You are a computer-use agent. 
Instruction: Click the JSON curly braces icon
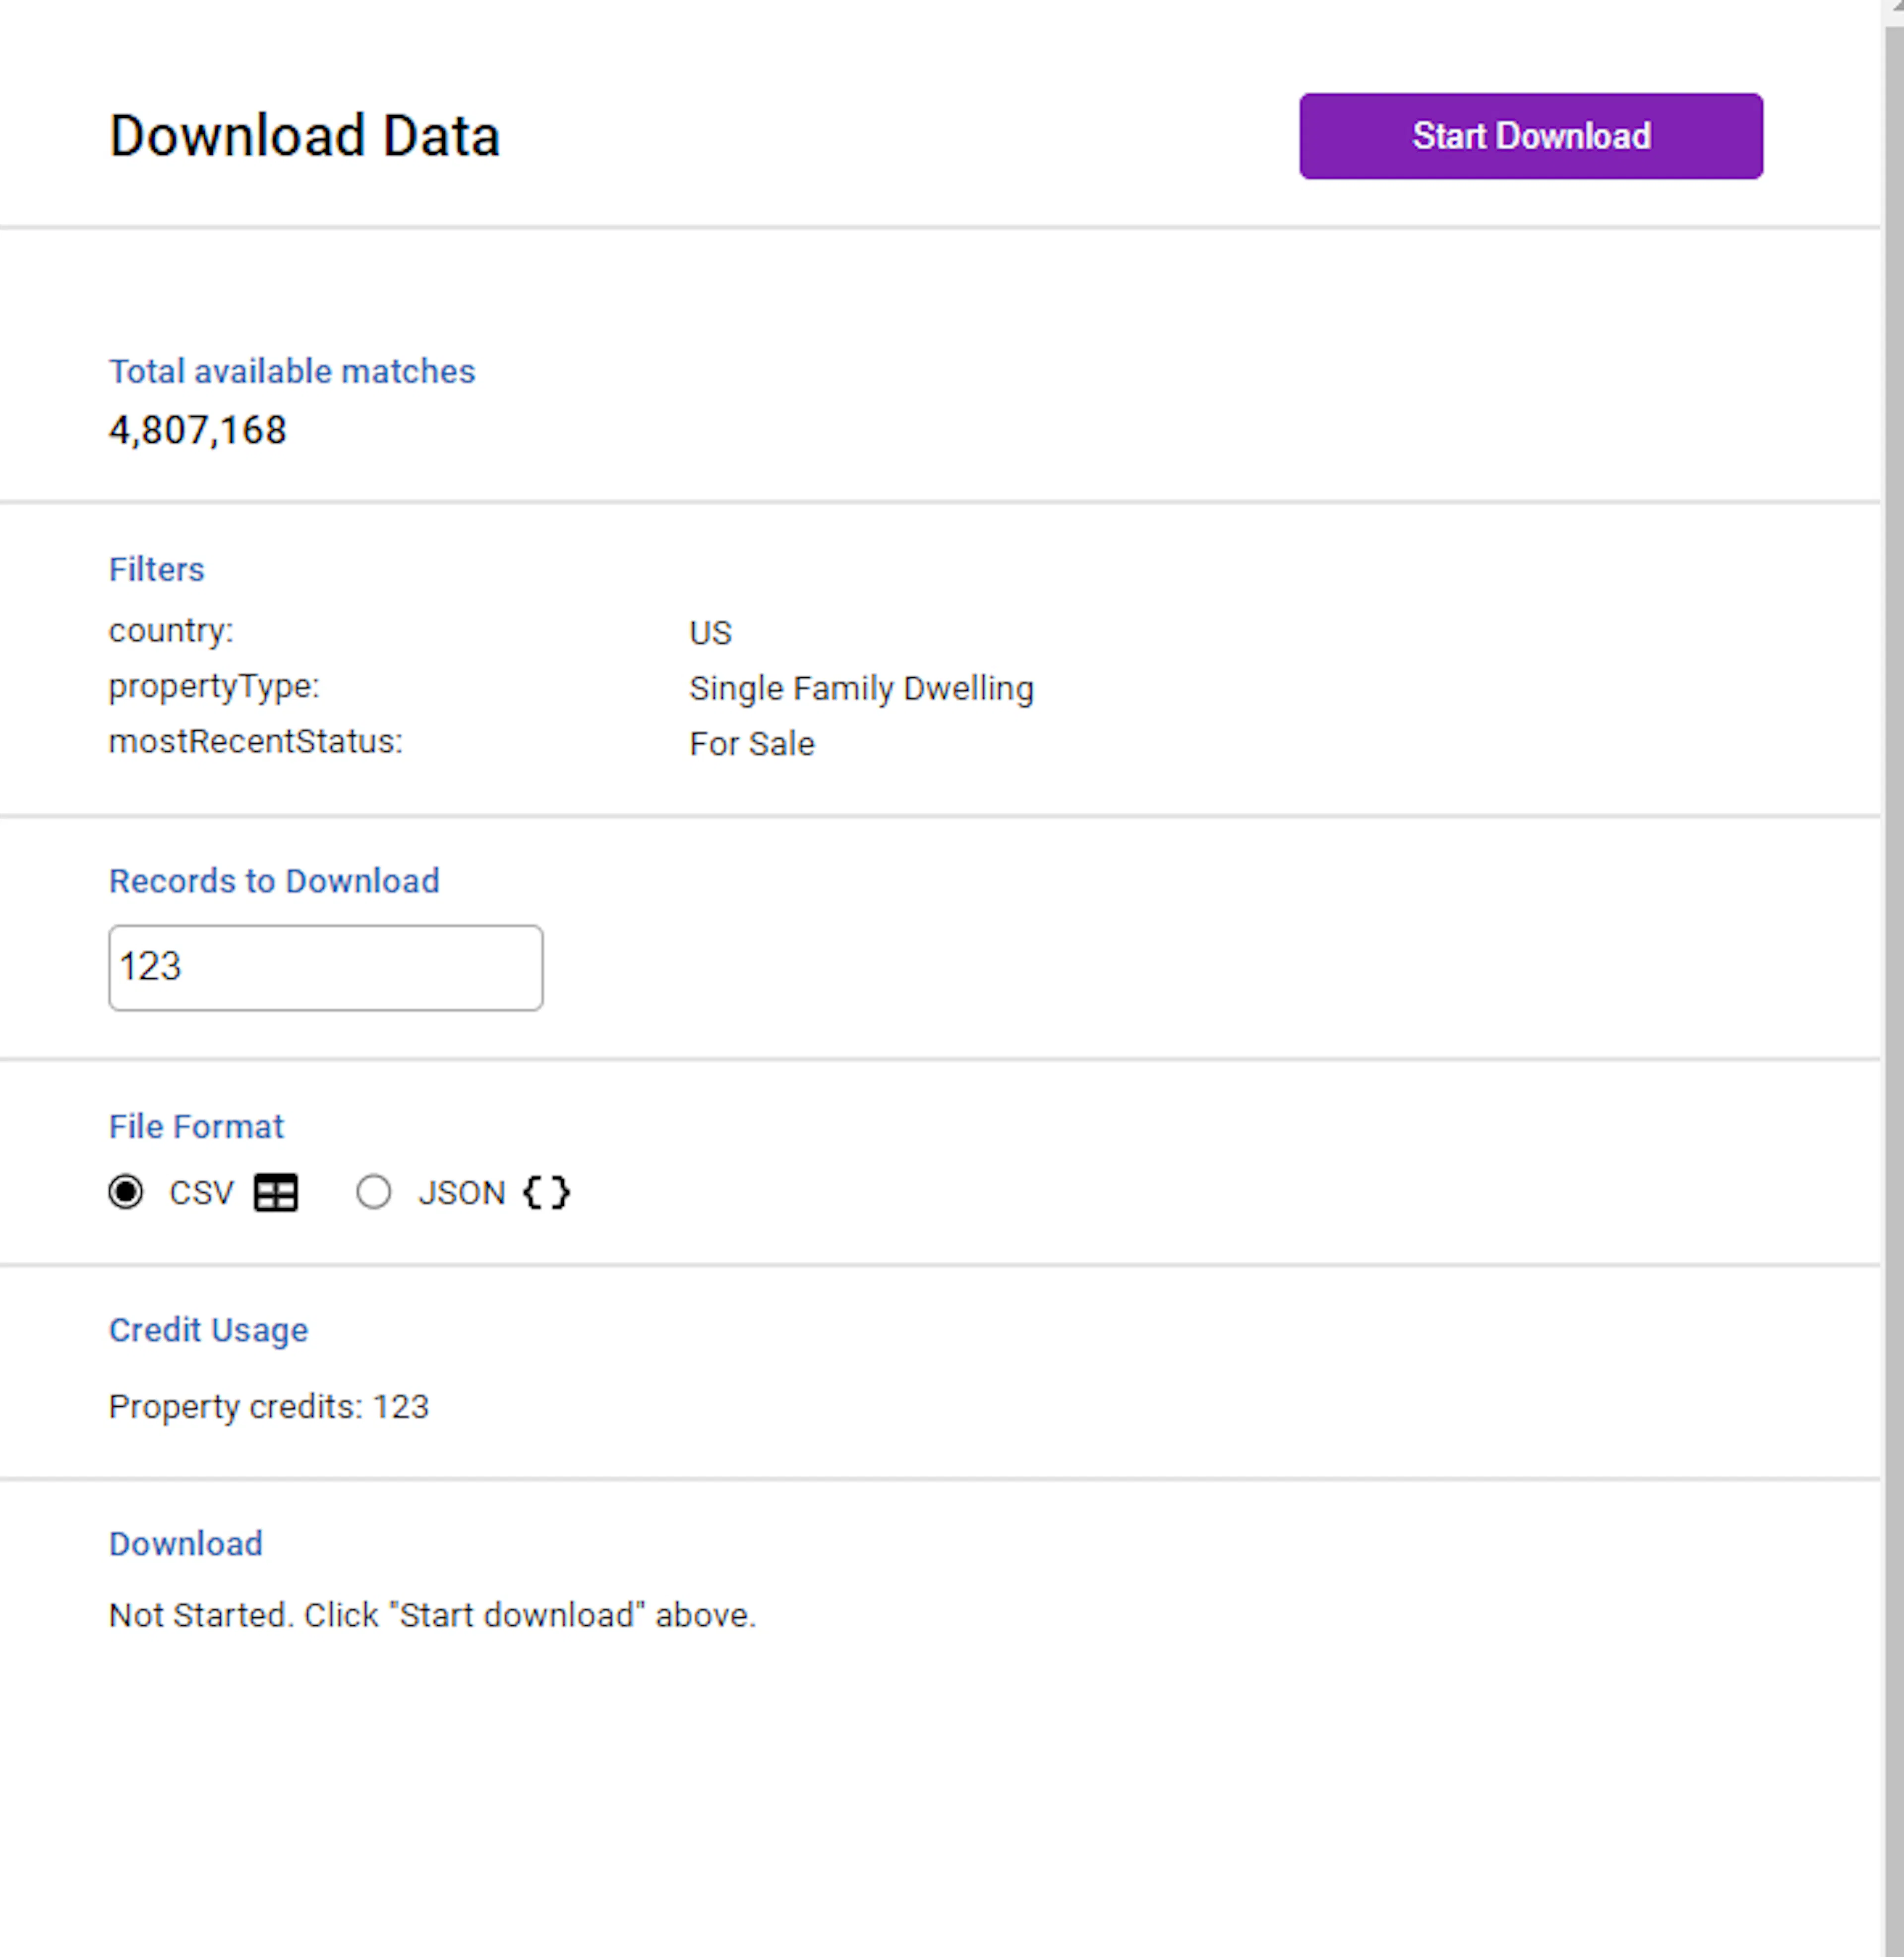[x=545, y=1192]
